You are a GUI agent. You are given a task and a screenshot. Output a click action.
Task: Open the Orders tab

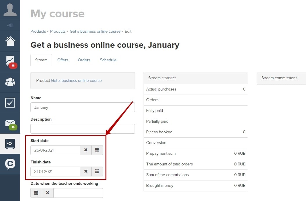point(84,60)
